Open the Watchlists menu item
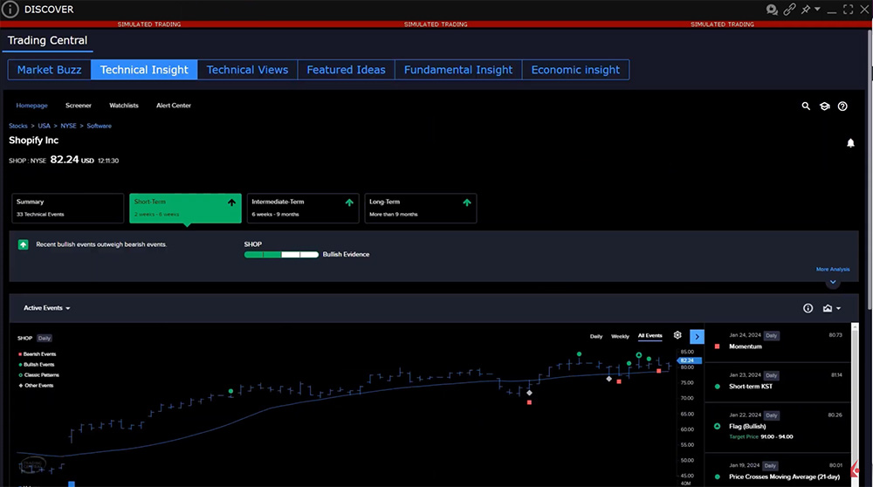The width and height of the screenshot is (873, 487). [124, 106]
